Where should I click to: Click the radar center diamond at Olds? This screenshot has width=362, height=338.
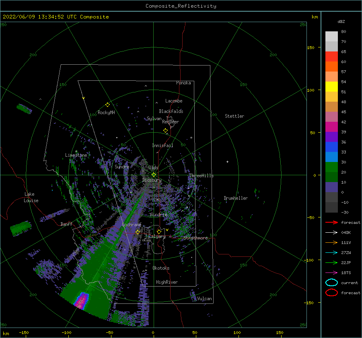coord(154,175)
